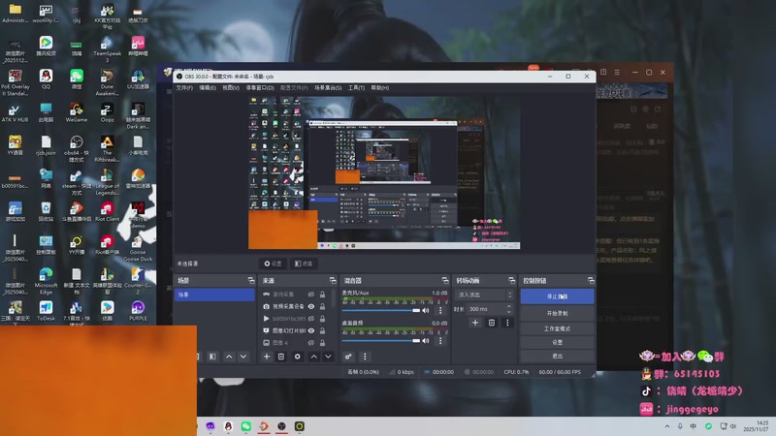Image resolution: width=776 pixels, height=436 pixels.
Task: Move the source up in sources toolbar
Action: (313, 357)
